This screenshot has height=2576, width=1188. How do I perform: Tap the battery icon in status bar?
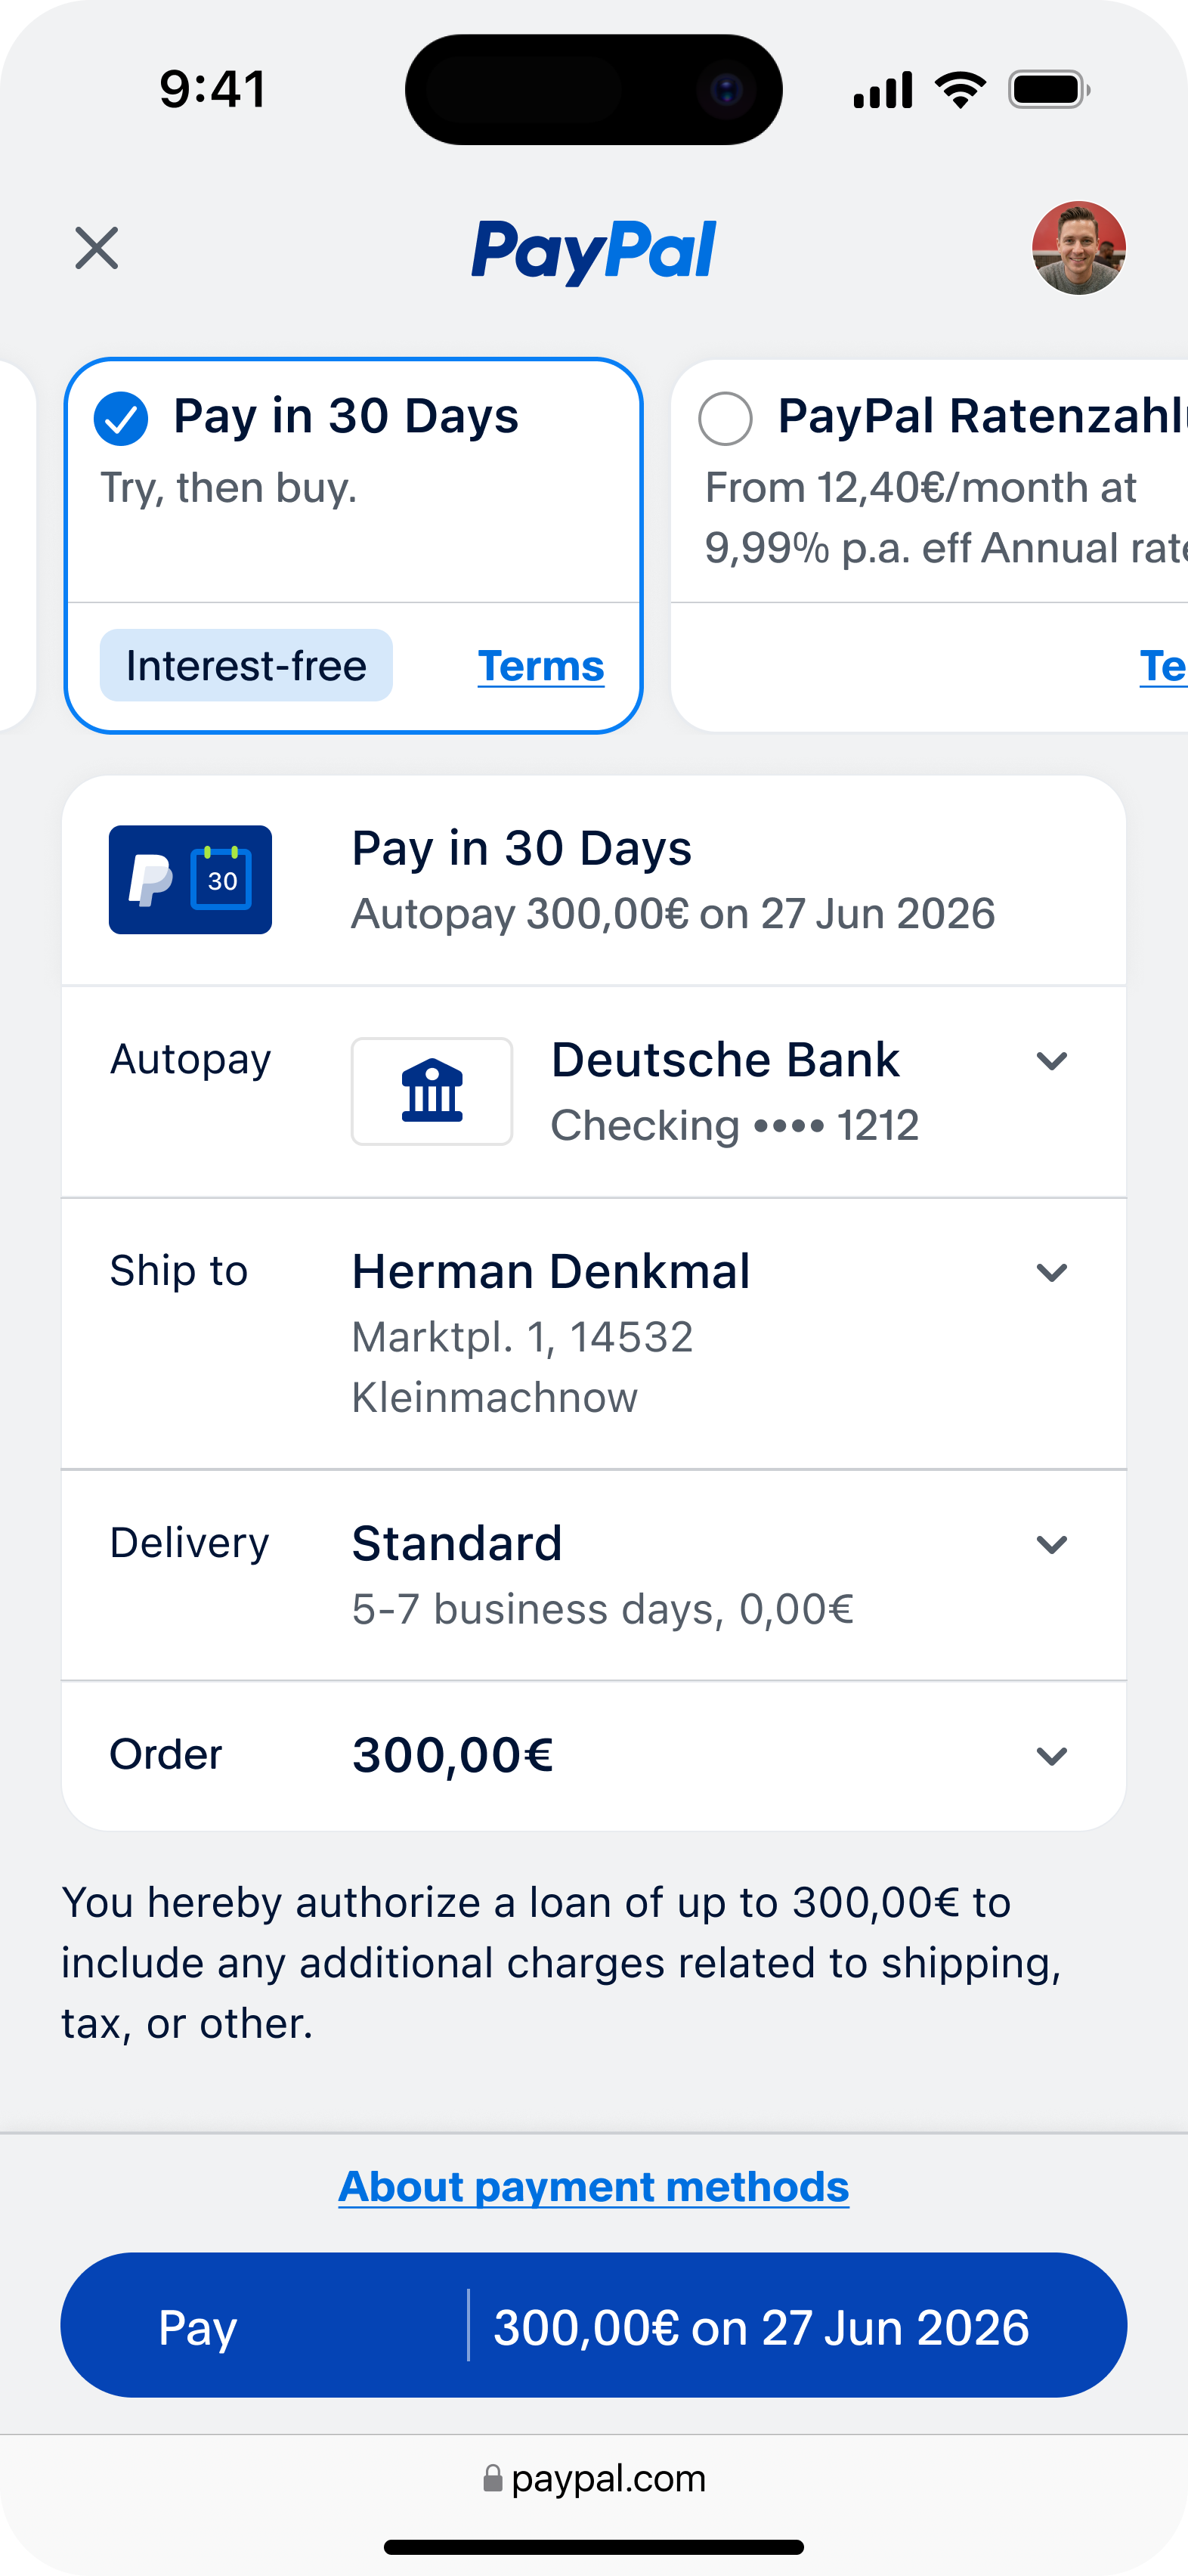coord(1048,90)
